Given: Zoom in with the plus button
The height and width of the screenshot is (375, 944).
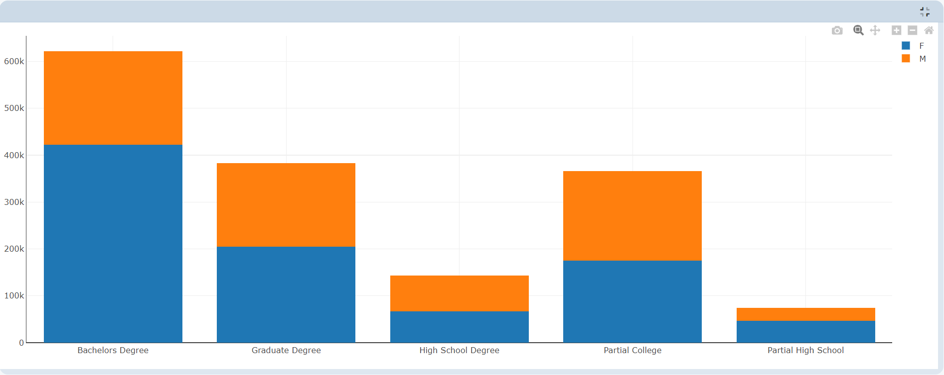Looking at the screenshot, I should pyautogui.click(x=896, y=30).
